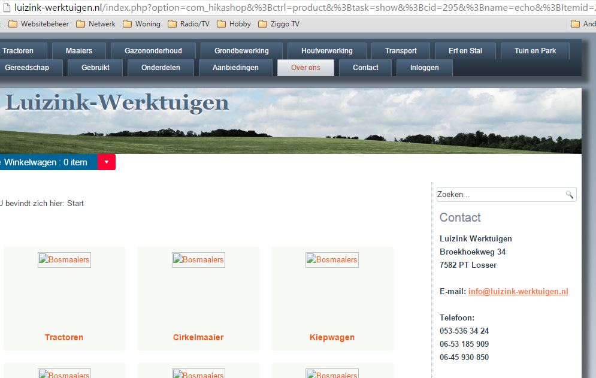Viewport: 596px width, 378px height.
Task: Open the Houtverwerking menu
Action: tap(327, 51)
